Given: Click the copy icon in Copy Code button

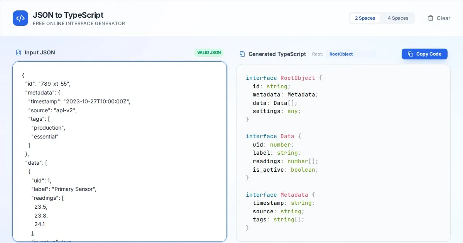Looking at the screenshot, I should [411, 54].
